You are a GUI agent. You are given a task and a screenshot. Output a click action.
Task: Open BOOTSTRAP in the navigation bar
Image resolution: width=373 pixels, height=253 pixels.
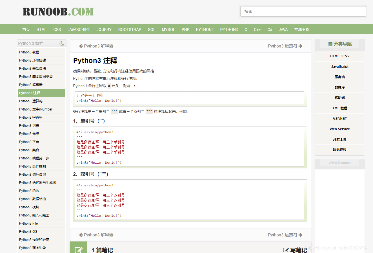(x=130, y=30)
